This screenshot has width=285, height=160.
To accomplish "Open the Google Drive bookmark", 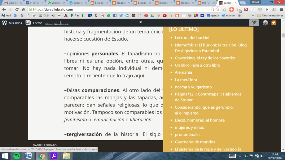I will (152, 15).
